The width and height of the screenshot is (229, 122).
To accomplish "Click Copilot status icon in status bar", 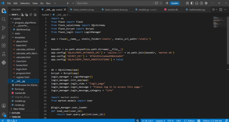I will point(199,121).
